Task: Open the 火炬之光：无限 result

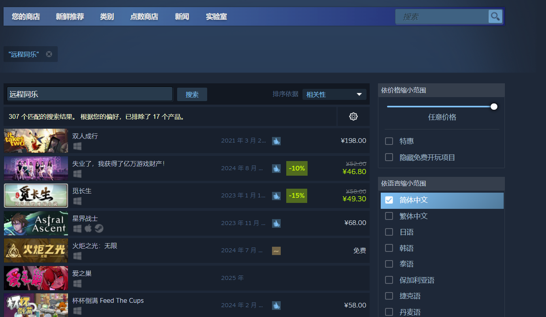Action: (x=187, y=250)
